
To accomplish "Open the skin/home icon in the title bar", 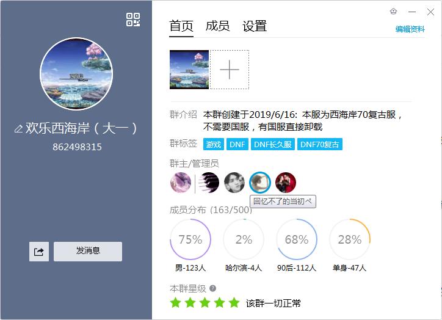I will click(x=393, y=11).
